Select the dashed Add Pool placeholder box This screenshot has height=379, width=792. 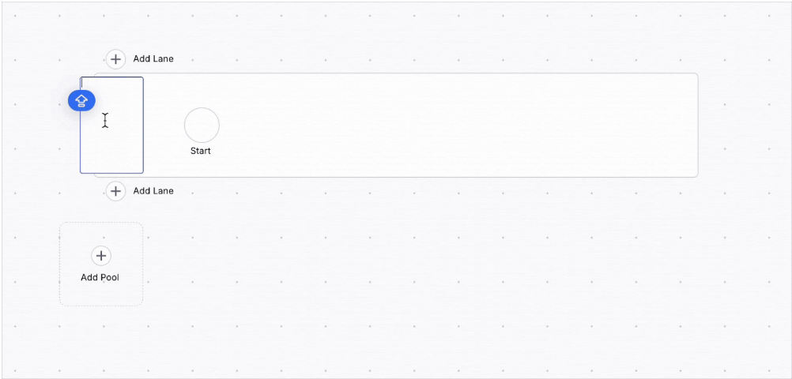coord(101,264)
